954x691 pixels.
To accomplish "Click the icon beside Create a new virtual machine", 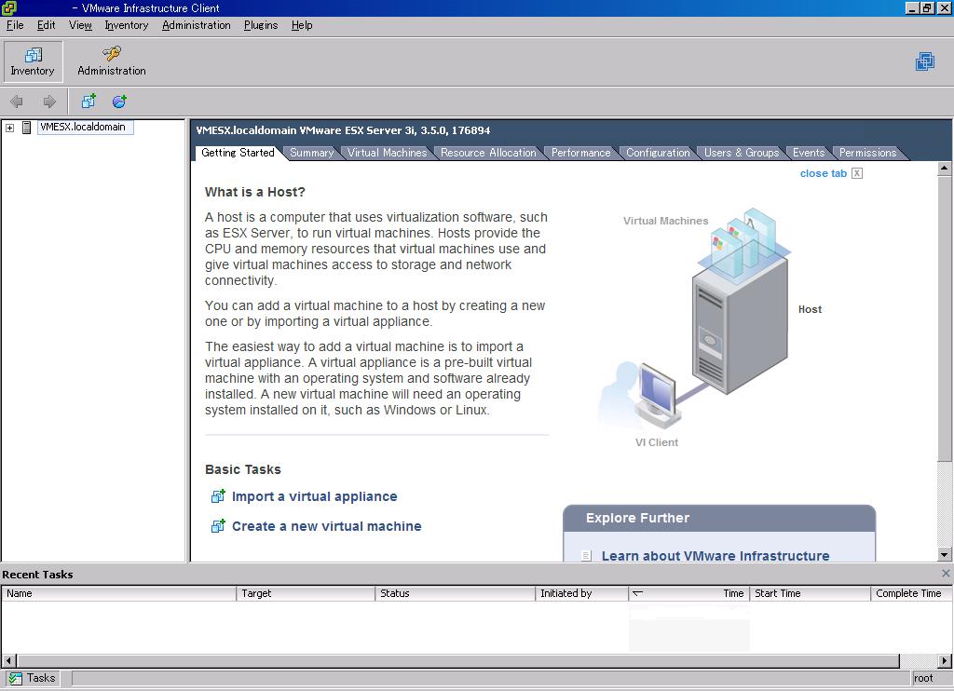I will point(218,526).
